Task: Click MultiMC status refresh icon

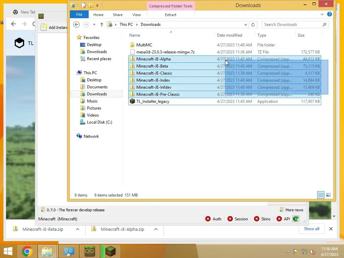Action: coord(296,219)
